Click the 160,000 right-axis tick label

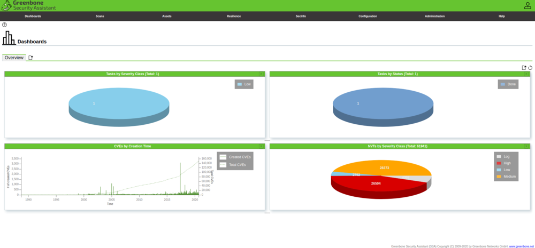(207, 158)
